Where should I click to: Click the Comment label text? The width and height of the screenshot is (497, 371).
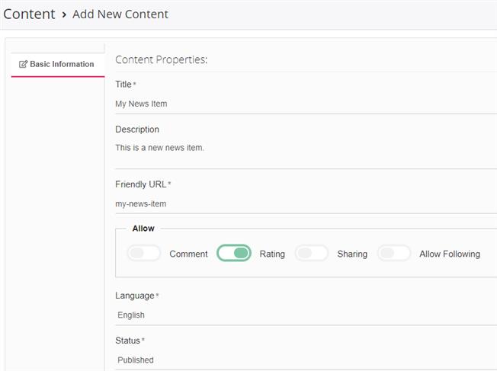pos(188,254)
